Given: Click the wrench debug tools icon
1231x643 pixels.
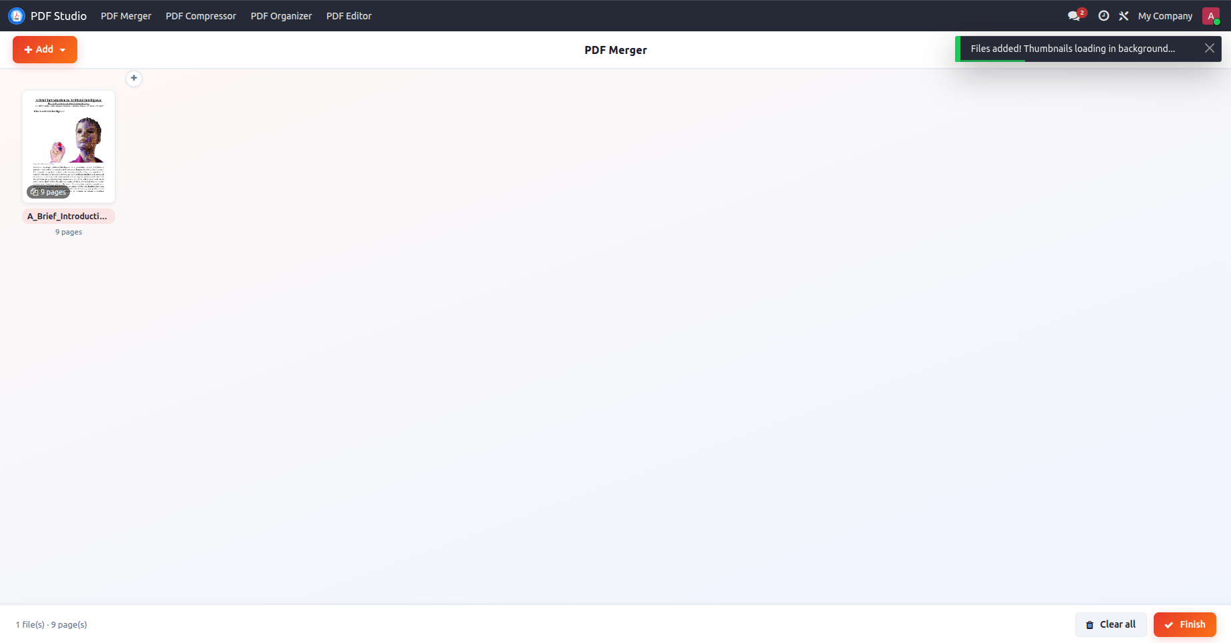Looking at the screenshot, I should [1124, 16].
